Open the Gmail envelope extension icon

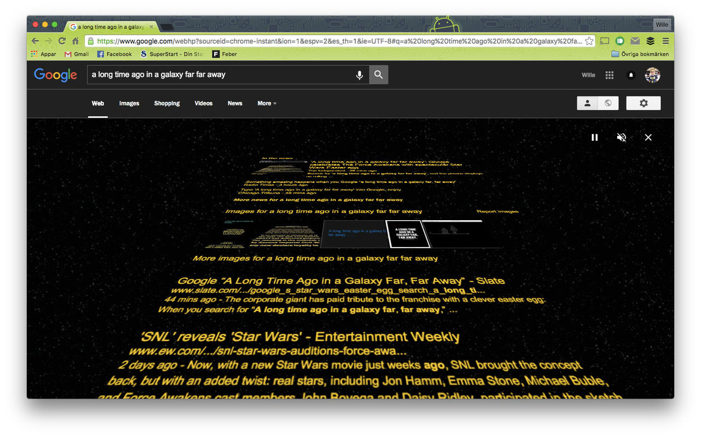[635, 41]
